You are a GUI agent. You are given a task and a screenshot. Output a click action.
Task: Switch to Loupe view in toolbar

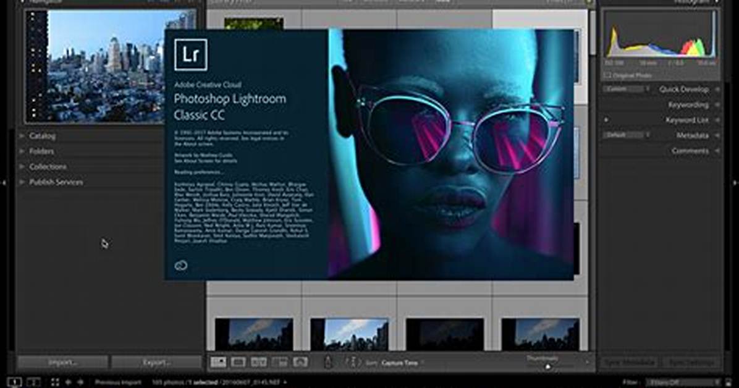pos(239,362)
